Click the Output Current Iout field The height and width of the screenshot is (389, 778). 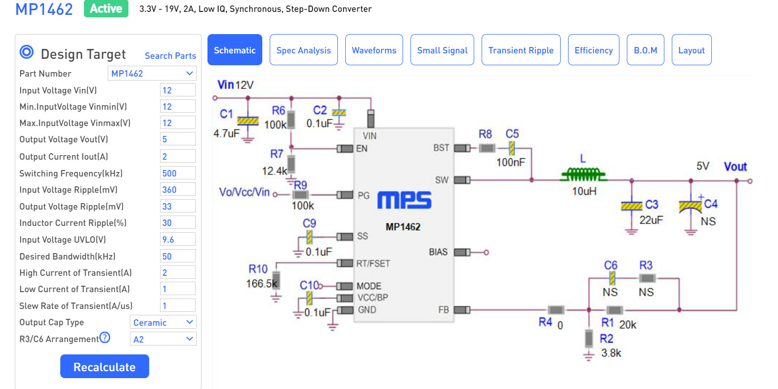[x=178, y=156]
